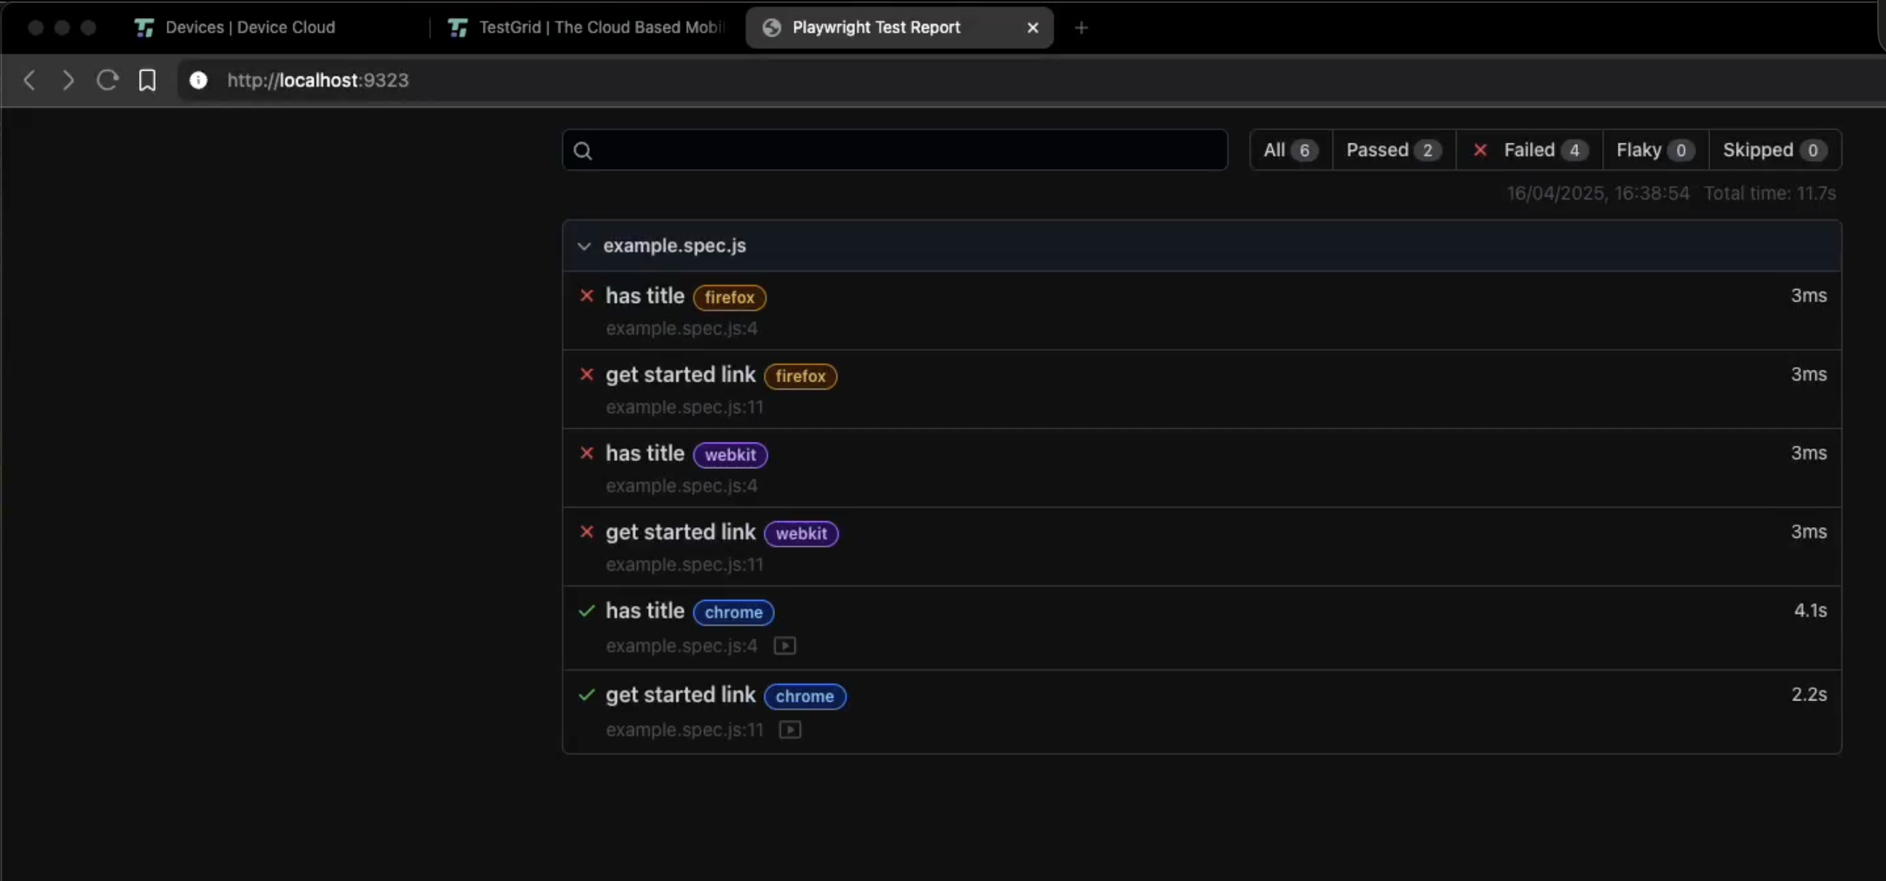Click webkit badge on 'has title' row
Image resolution: width=1886 pixels, height=881 pixels.
(730, 455)
